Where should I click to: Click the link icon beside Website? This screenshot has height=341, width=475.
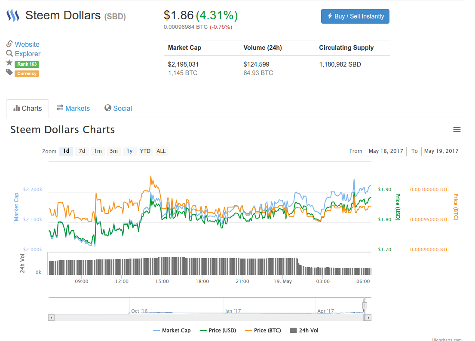point(9,44)
